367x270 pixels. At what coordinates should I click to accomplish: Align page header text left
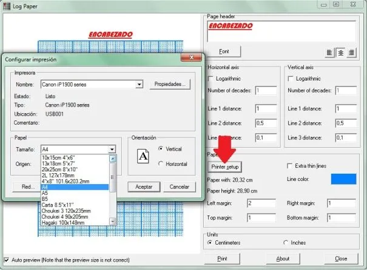329,53
